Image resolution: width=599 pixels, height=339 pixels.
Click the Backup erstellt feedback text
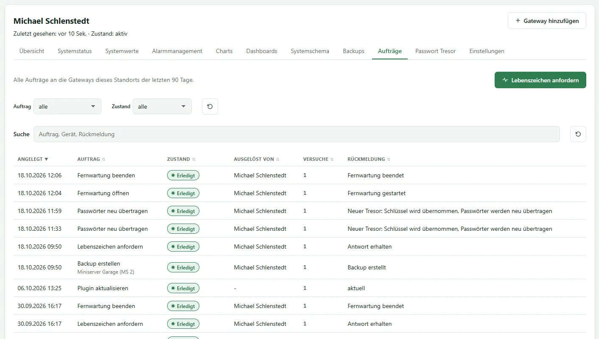tap(367, 267)
